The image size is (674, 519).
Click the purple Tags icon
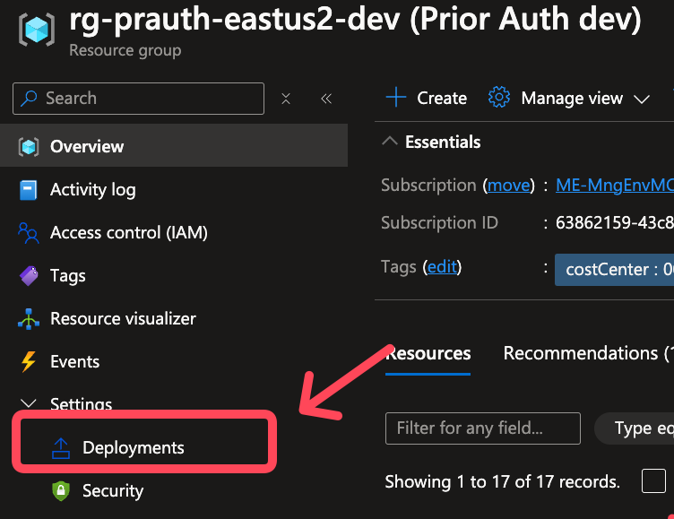click(29, 275)
